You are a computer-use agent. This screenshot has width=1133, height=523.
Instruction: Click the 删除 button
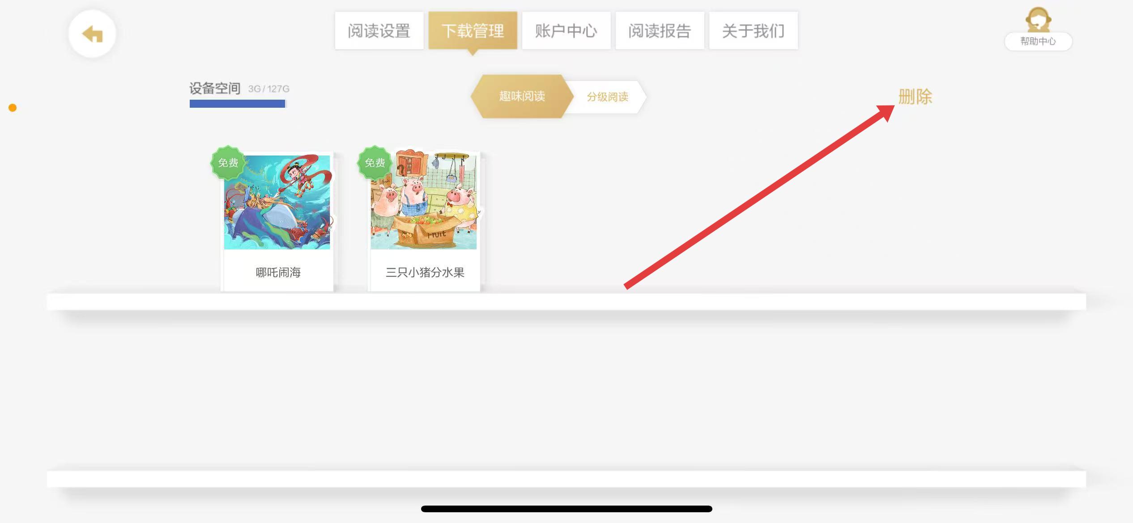[915, 97]
